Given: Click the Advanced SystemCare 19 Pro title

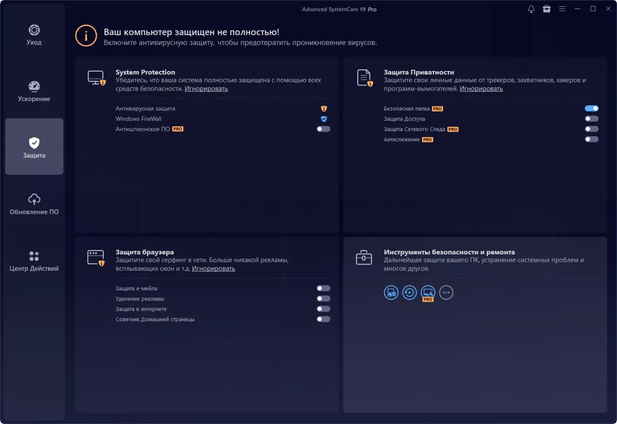Looking at the screenshot, I should click(339, 9).
